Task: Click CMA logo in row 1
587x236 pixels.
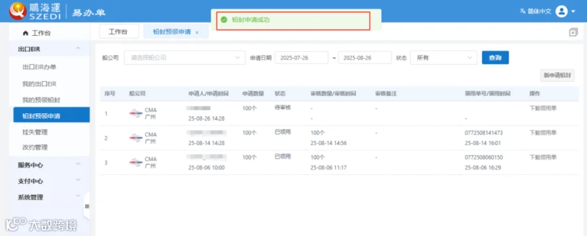Action: pos(136,113)
